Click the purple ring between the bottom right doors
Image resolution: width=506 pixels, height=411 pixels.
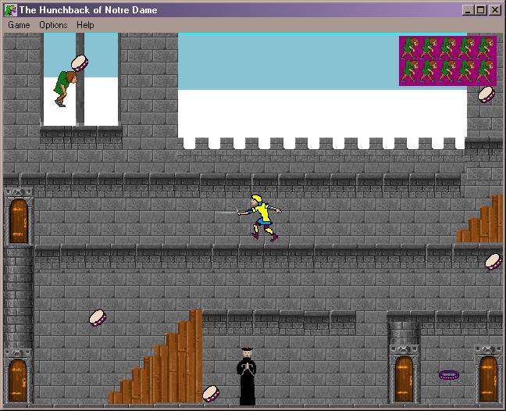tap(449, 375)
